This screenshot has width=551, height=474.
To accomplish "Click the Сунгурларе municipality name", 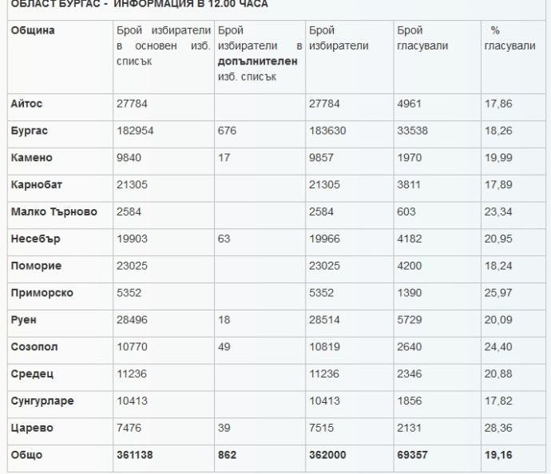I will (42, 401).
